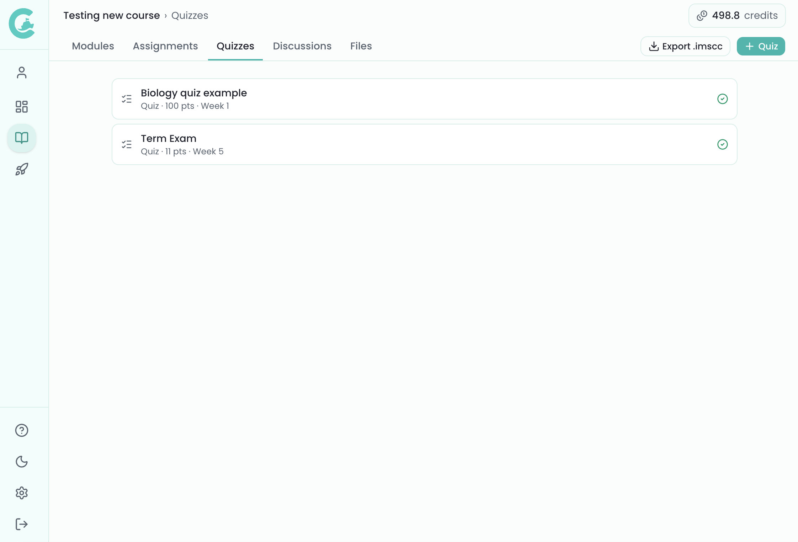The height and width of the screenshot is (542, 798).
Task: Open settings with the gear icon
Action: [22, 493]
